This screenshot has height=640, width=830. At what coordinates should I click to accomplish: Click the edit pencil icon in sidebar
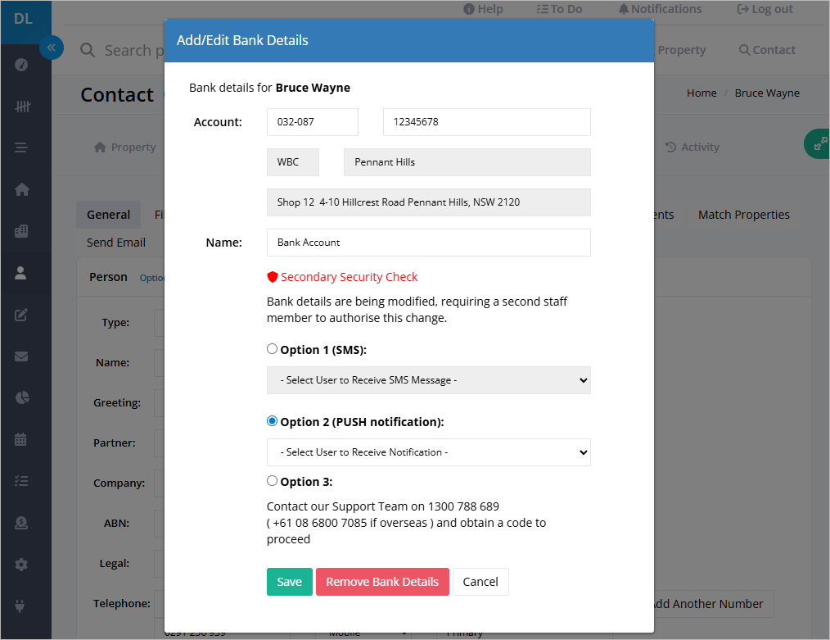[x=21, y=315]
